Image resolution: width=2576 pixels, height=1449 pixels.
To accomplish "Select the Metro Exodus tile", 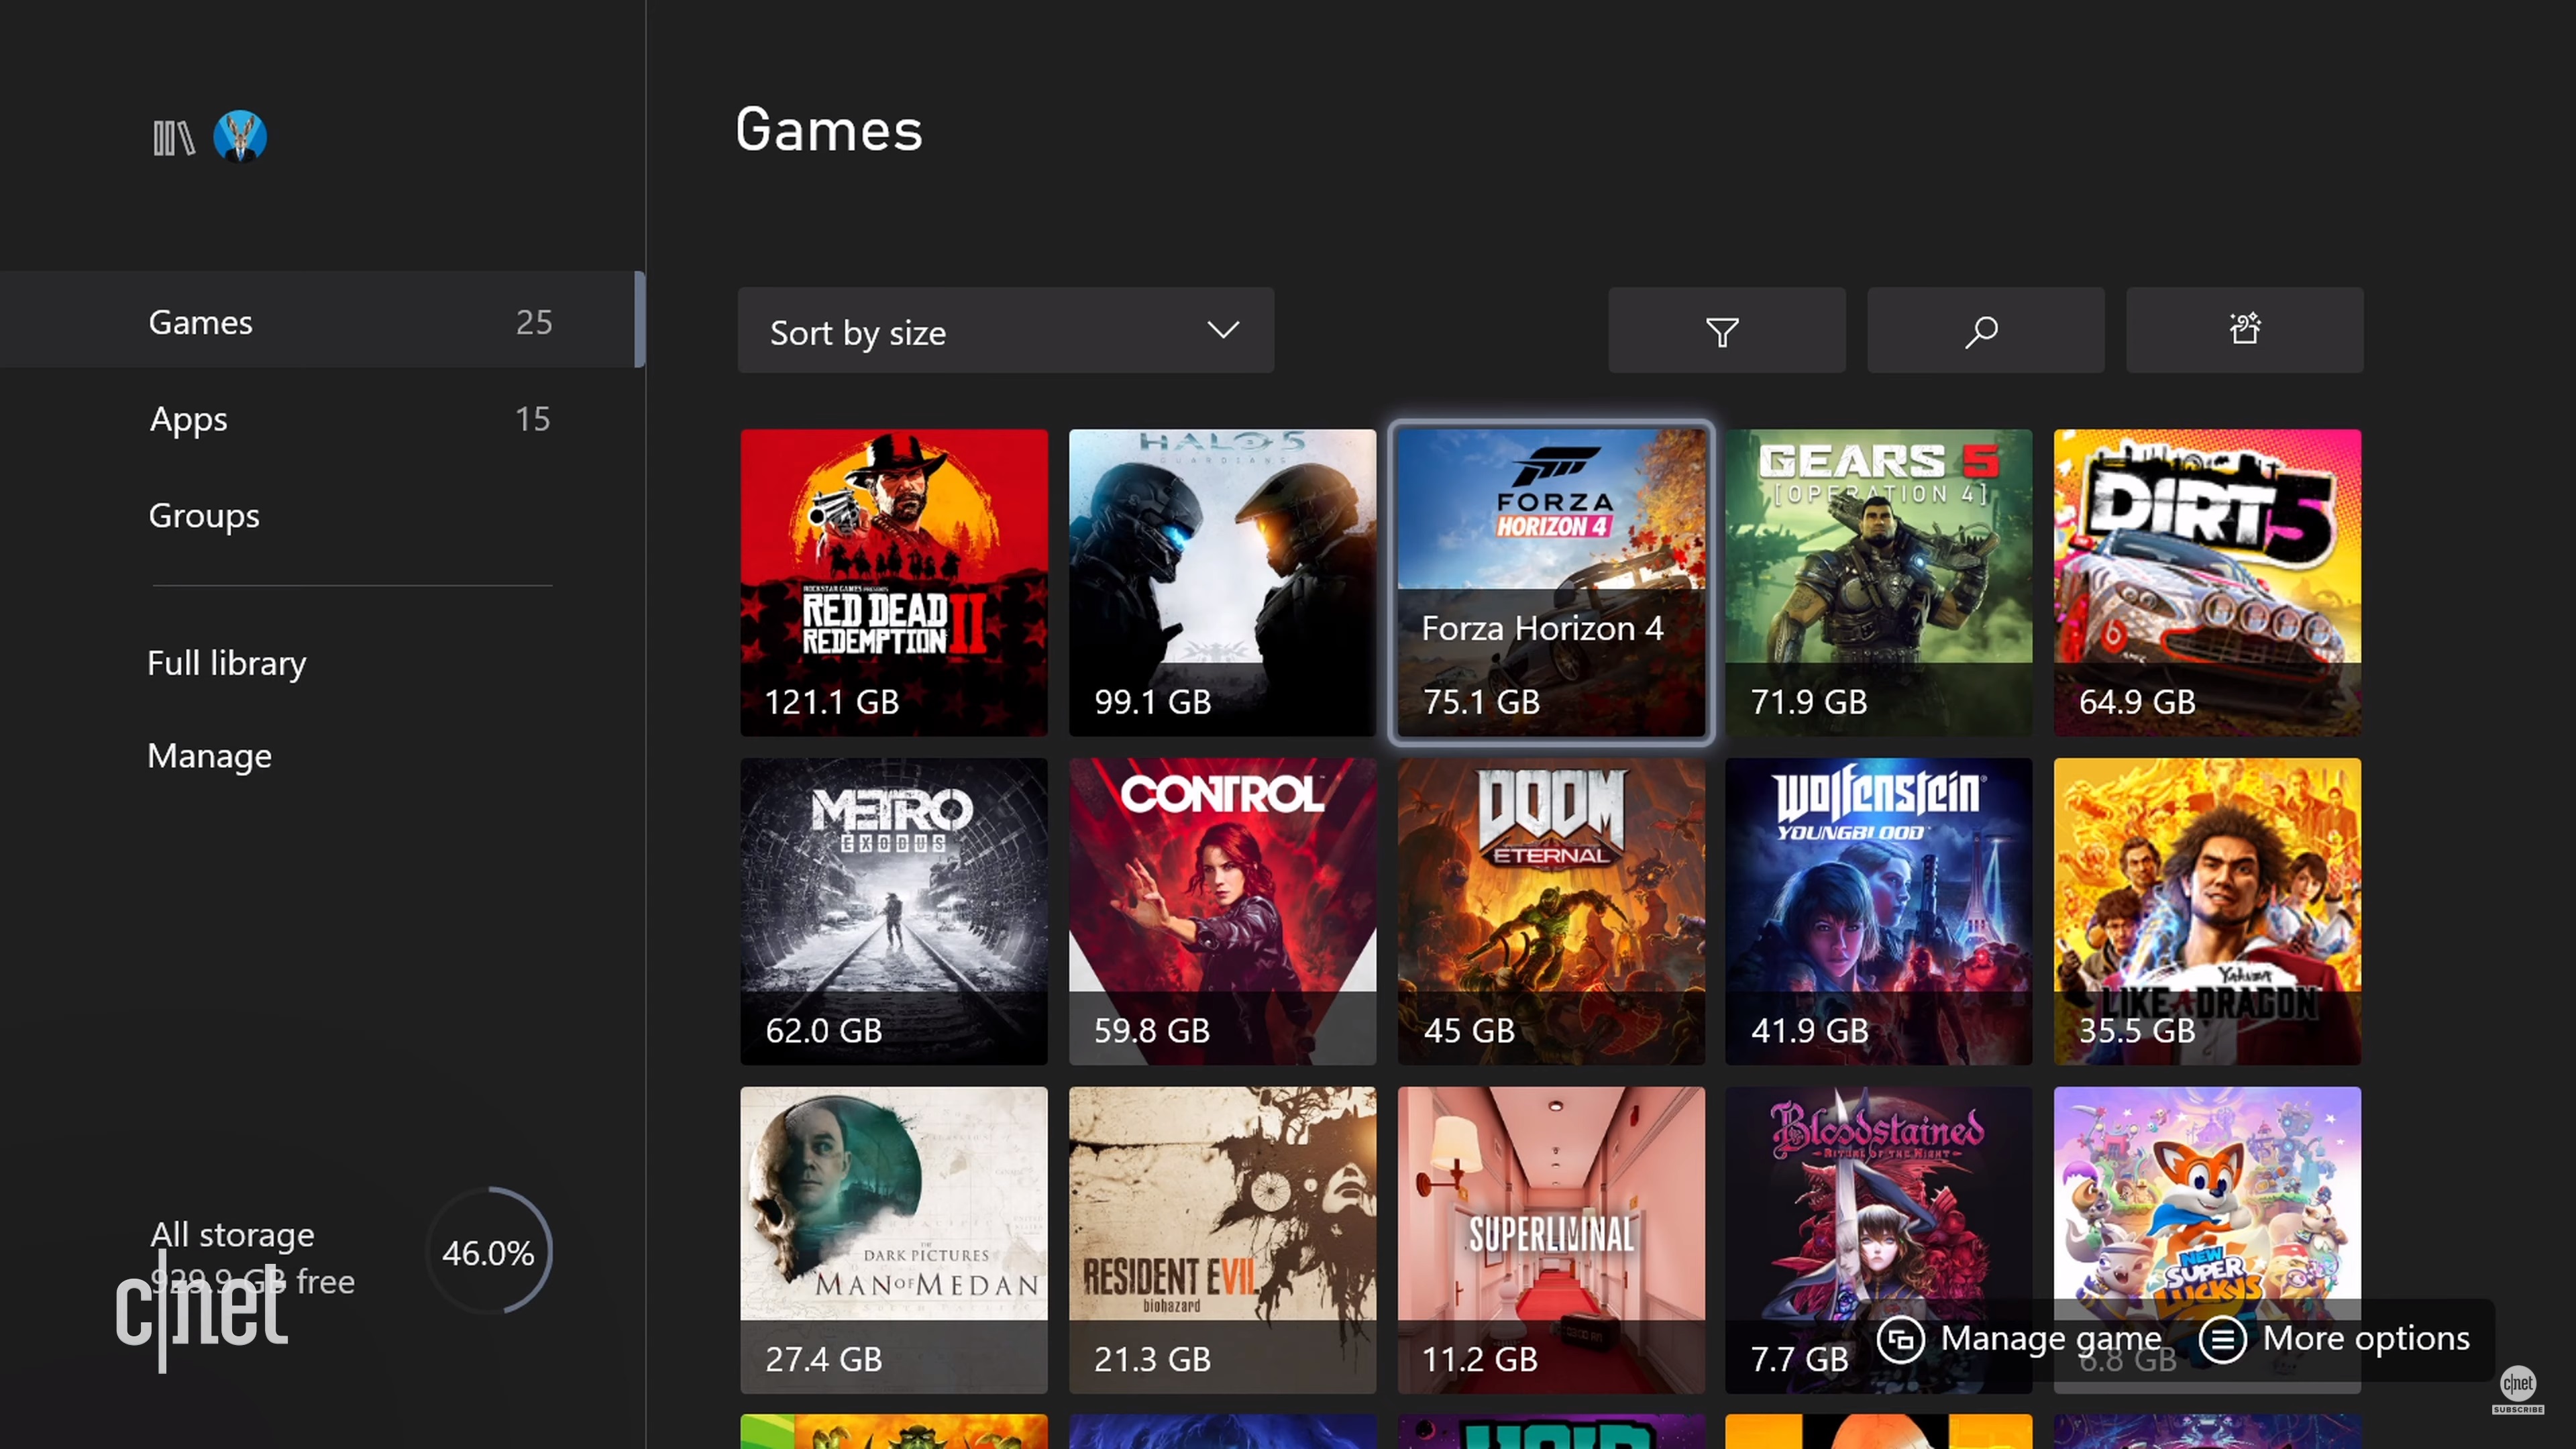I will 894,911.
